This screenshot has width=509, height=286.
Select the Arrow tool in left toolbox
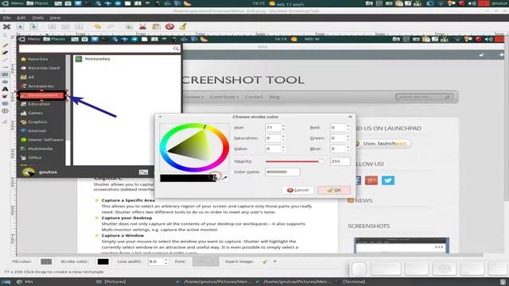coord(6,67)
